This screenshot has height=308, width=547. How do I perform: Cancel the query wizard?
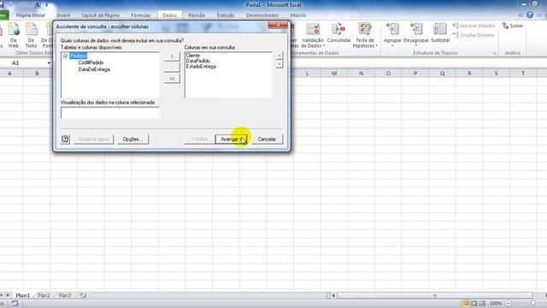tap(267, 139)
